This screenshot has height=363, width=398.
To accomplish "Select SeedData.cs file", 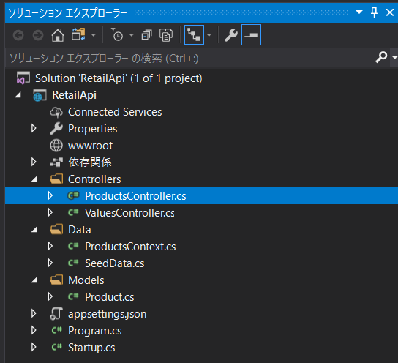I will click(x=114, y=263).
